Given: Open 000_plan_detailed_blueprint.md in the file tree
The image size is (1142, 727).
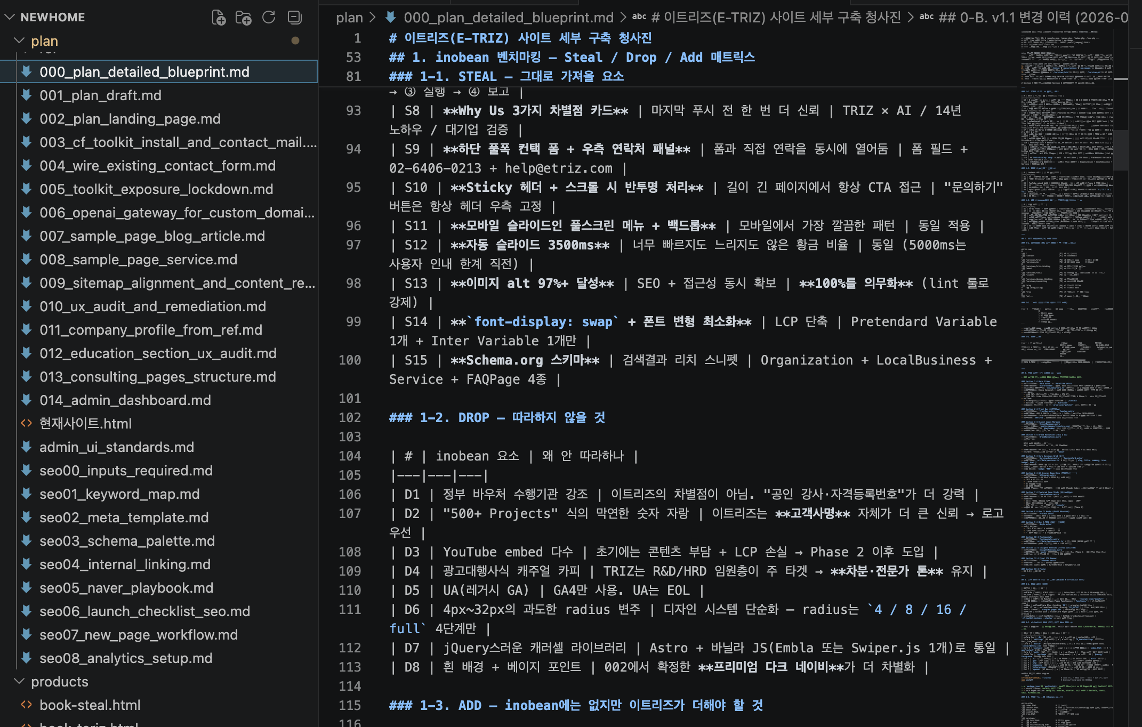Looking at the screenshot, I should pyautogui.click(x=159, y=72).
